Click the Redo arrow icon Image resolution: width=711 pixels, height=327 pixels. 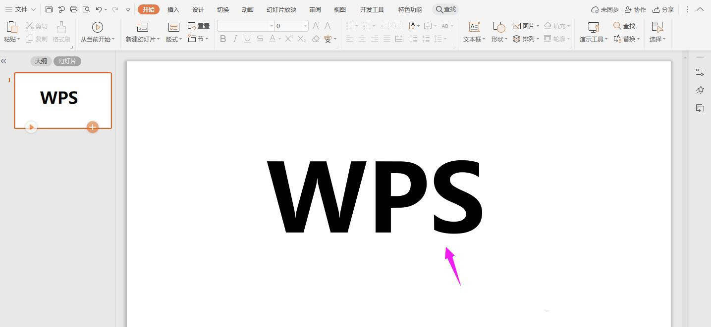tap(115, 9)
